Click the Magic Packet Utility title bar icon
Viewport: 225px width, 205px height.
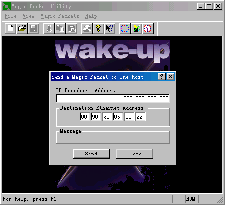(7, 6)
